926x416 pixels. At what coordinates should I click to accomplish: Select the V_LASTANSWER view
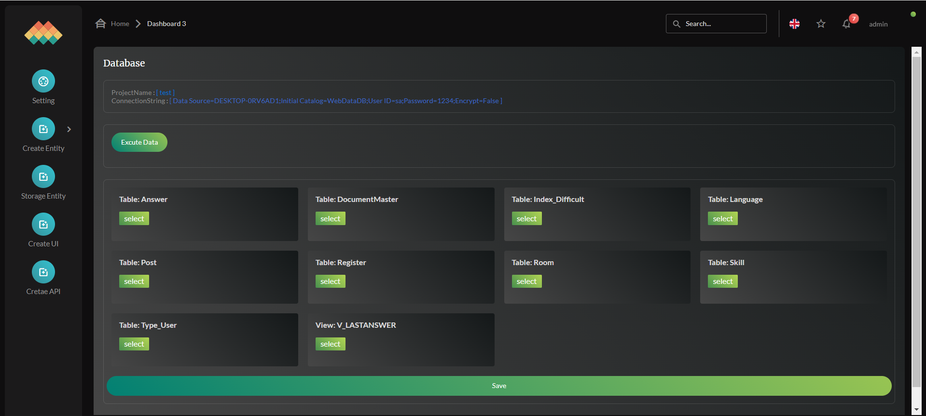tap(331, 344)
